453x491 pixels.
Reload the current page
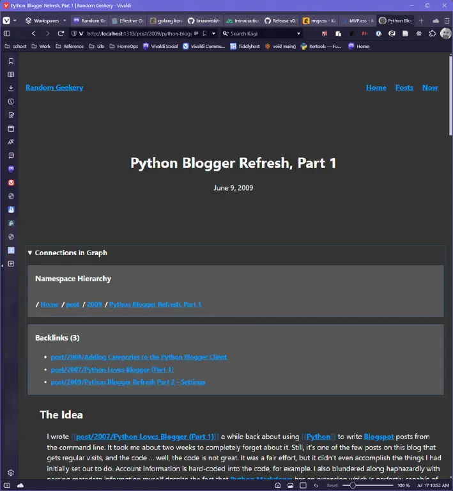tap(61, 33)
